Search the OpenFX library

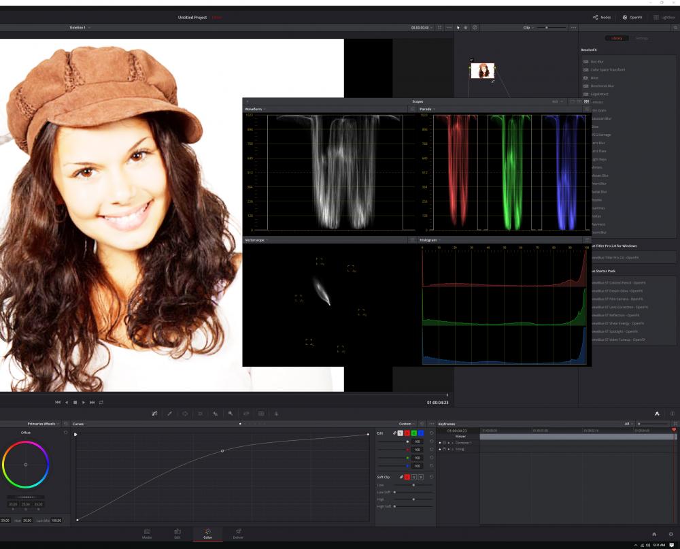point(675,27)
